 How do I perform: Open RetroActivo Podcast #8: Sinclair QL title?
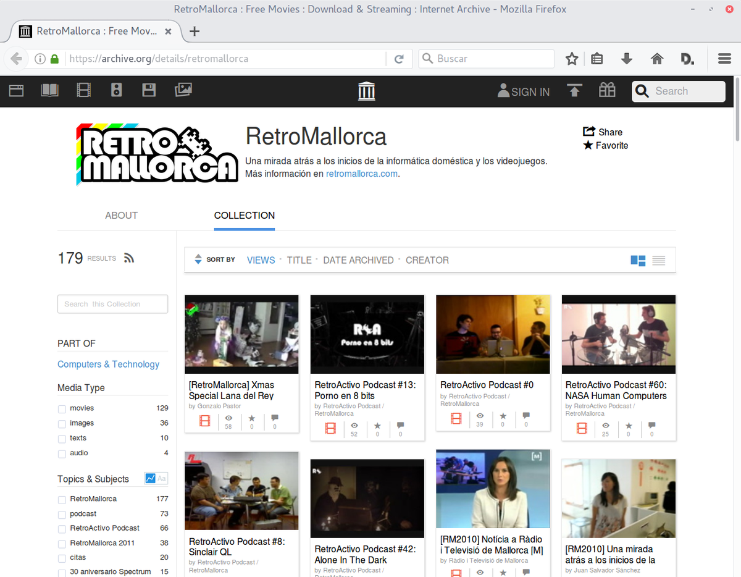point(237,547)
